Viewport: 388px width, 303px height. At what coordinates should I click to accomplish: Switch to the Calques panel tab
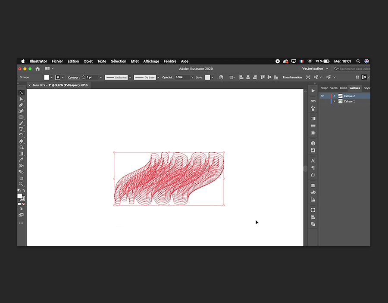pyautogui.click(x=355, y=88)
